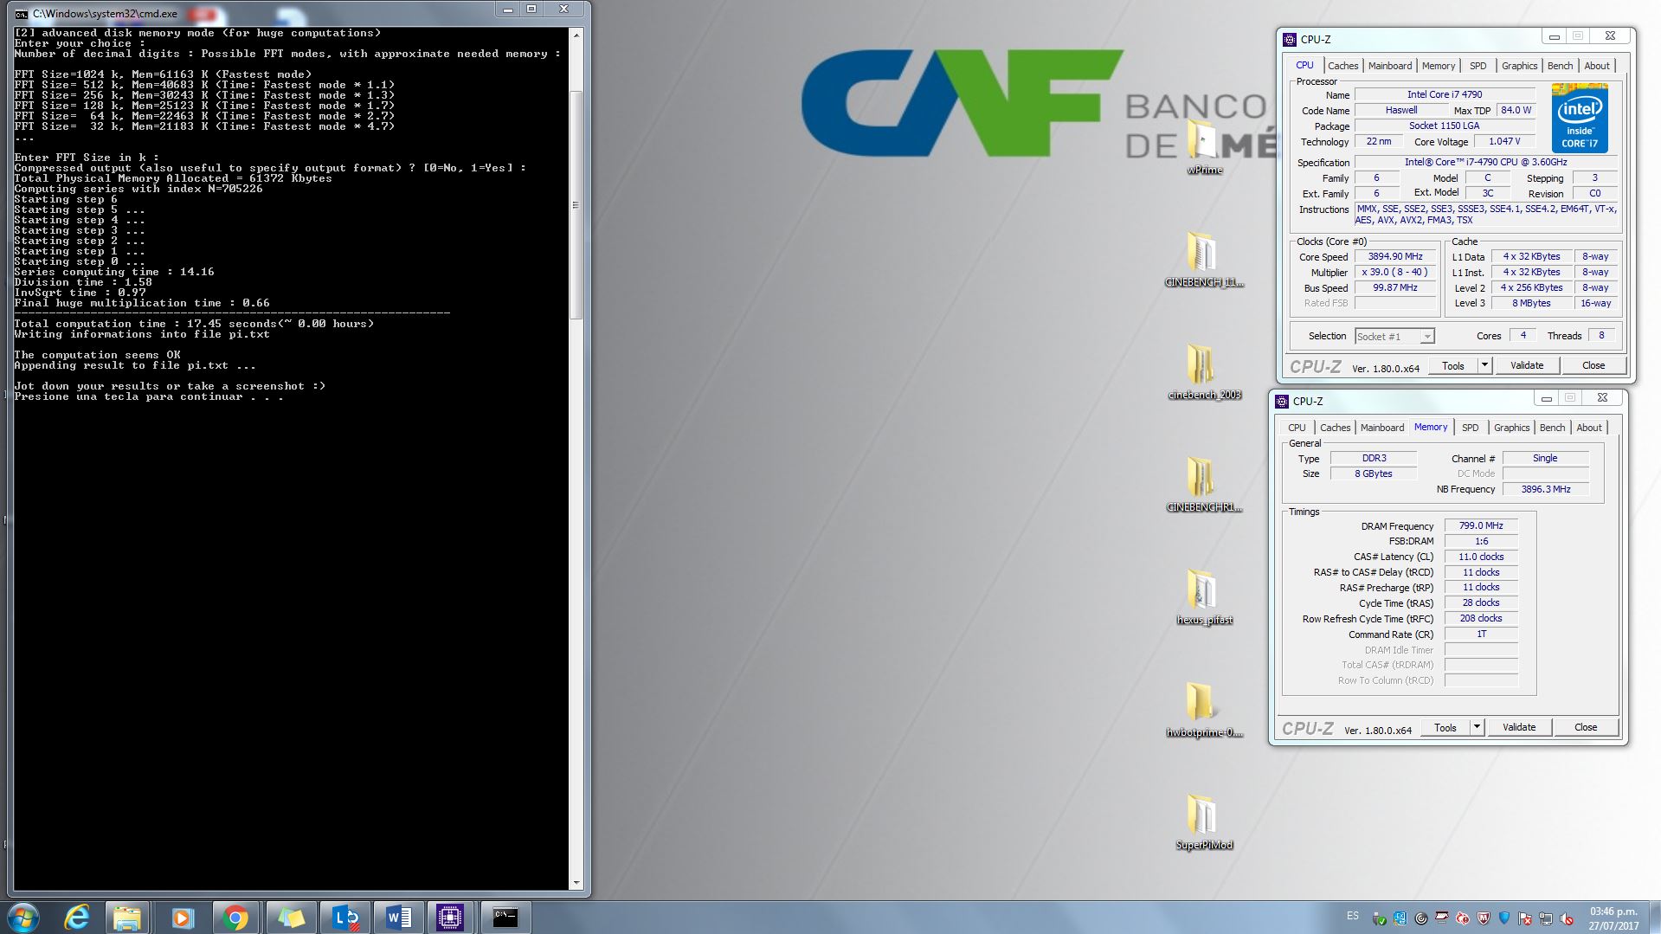Select the cinebench_2003 folder icon

1204,372
